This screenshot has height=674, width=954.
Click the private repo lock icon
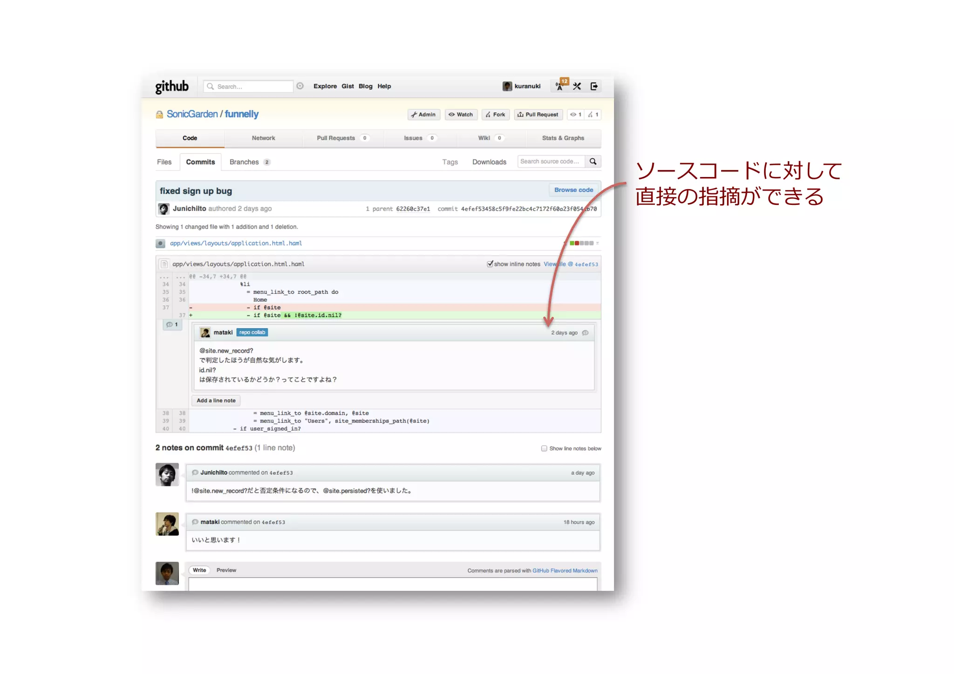point(159,115)
